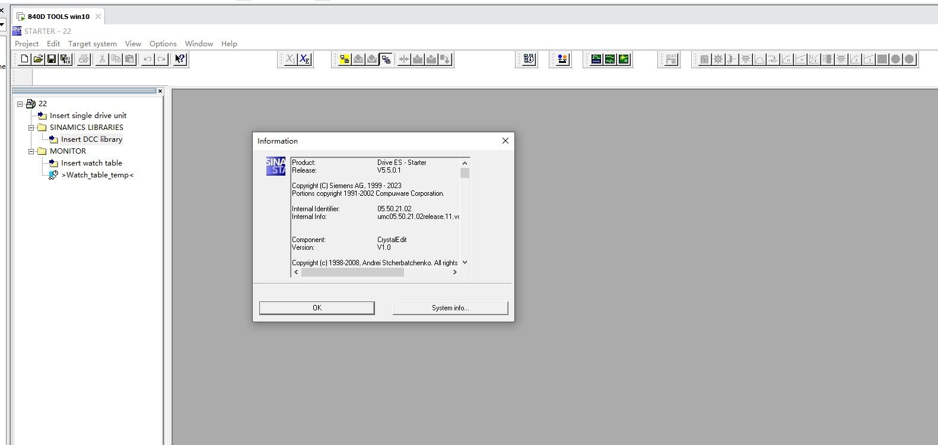Screen dimensions: 938x445
Task: Open the device trace icon in the toolbar
Action: (x=596, y=59)
